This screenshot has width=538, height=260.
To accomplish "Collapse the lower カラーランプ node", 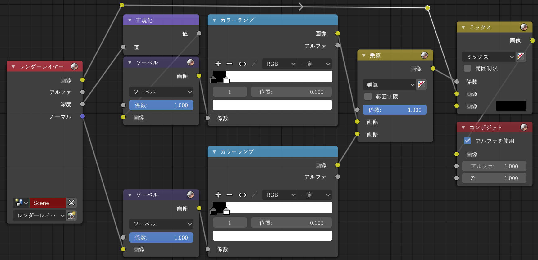I will click(x=214, y=152).
